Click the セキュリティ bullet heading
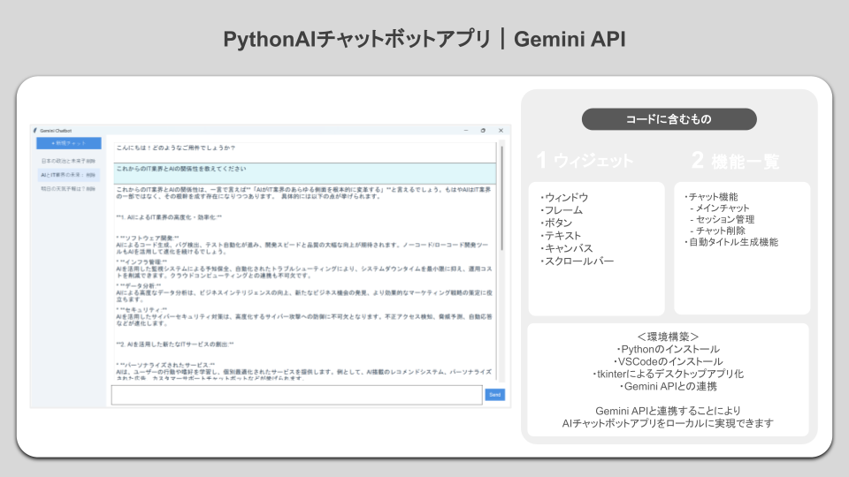849x477 pixels. pyautogui.click(x=141, y=310)
